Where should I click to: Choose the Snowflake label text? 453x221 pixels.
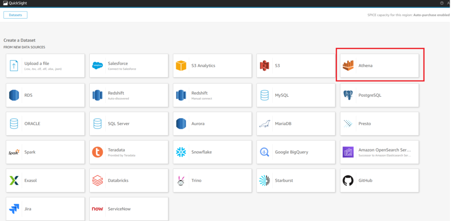click(202, 152)
